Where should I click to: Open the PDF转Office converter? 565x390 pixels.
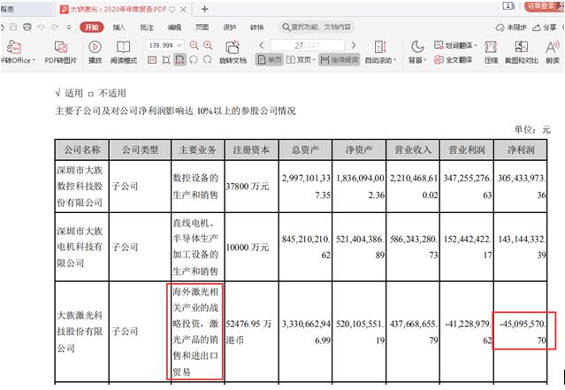(x=16, y=52)
